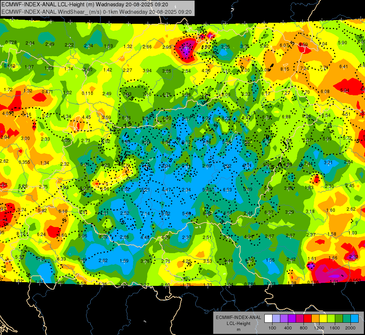Click the light blue legend swatch
Screen dimensions: 365x335
click(355, 319)
